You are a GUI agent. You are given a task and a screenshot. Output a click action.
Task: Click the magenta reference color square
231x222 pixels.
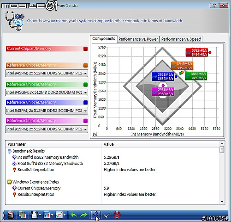coord(85,121)
